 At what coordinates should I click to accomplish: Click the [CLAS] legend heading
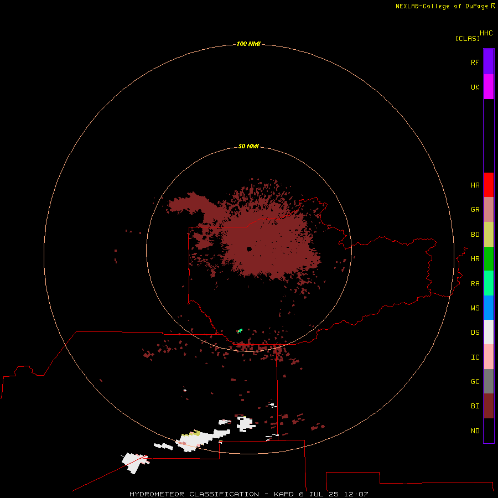click(x=468, y=38)
